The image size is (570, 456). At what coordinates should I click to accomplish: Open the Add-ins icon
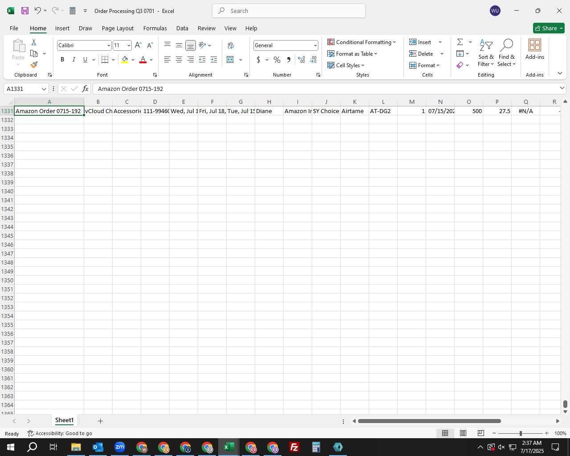pos(535,49)
